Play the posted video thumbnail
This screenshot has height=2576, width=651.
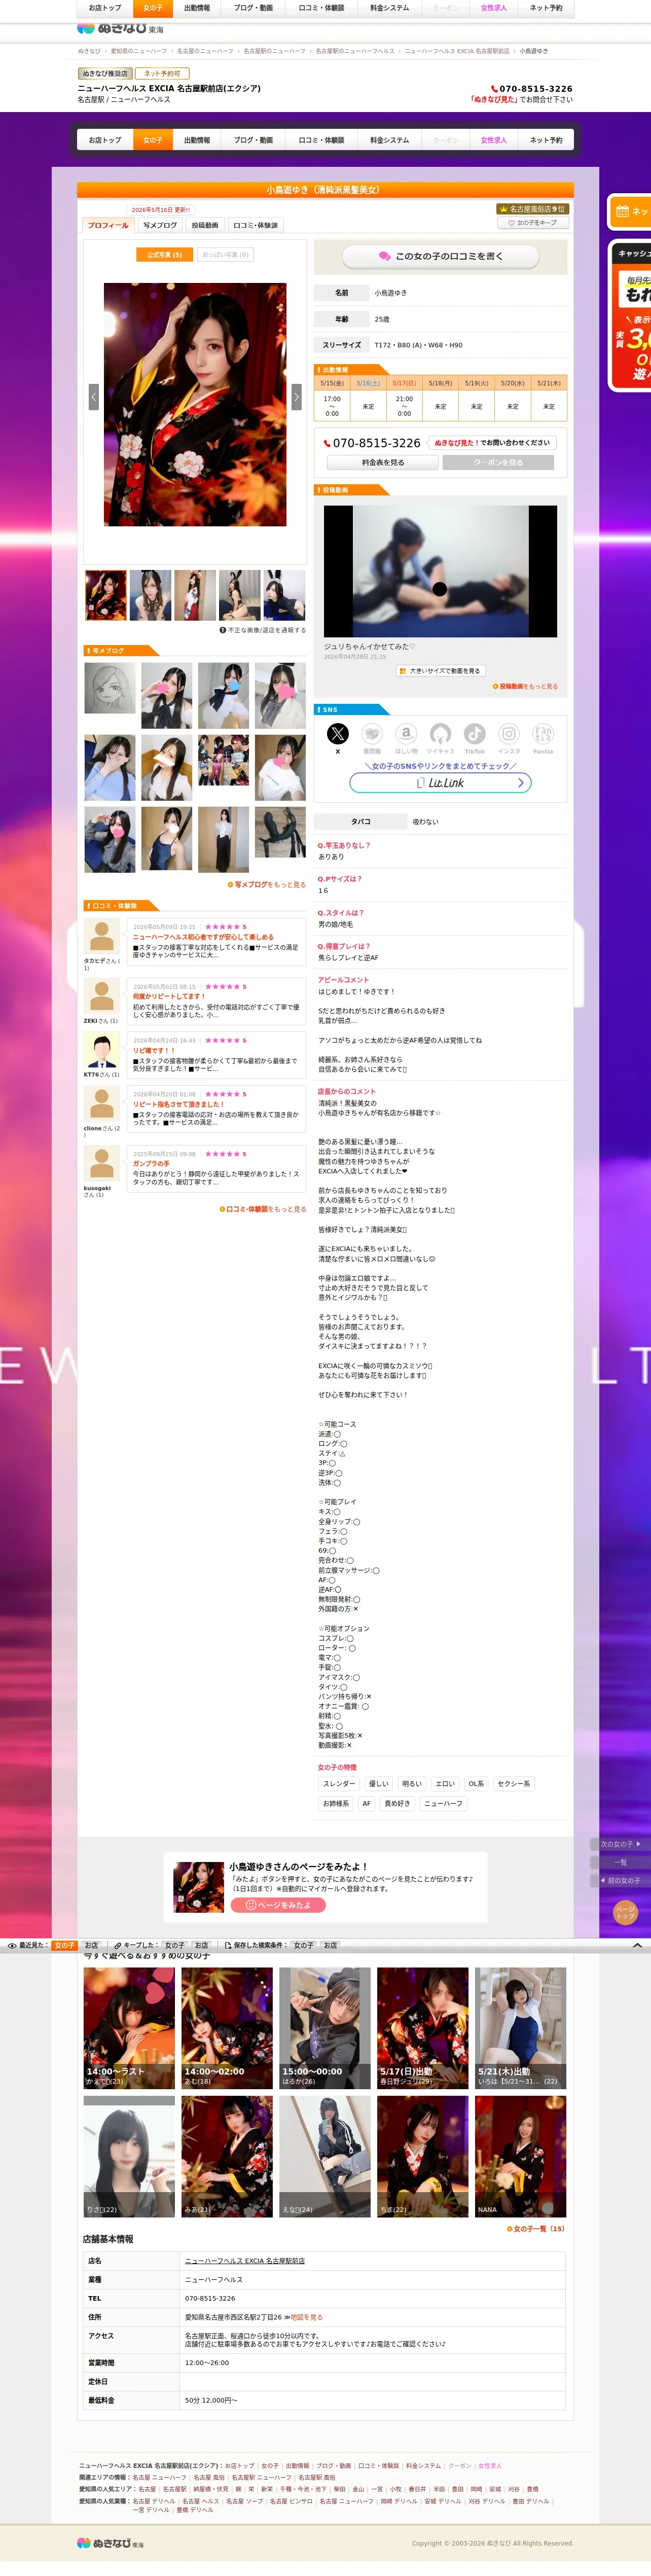pos(440,571)
